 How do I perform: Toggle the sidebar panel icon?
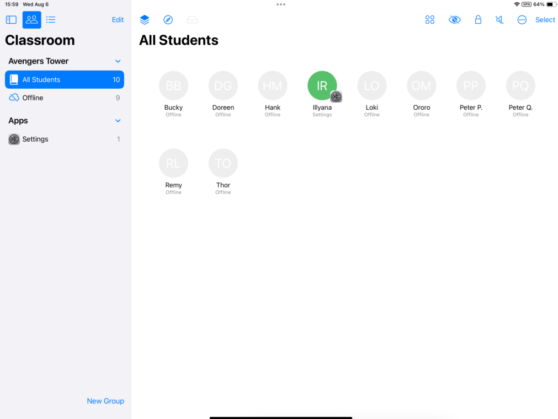point(11,19)
